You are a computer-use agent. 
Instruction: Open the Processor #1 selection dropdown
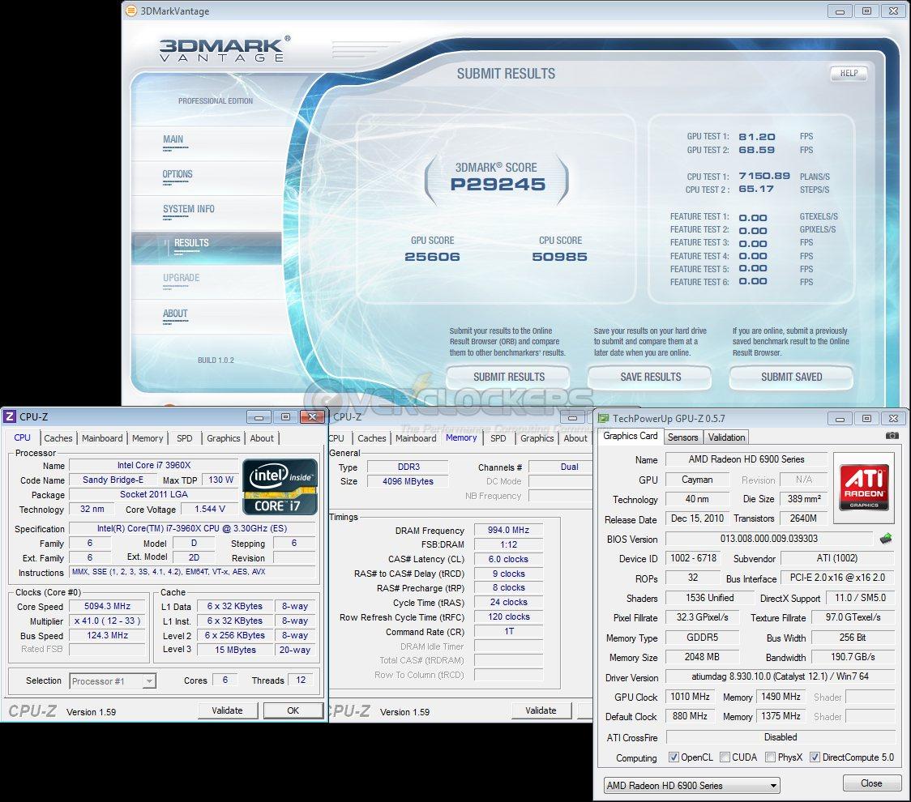(x=113, y=680)
